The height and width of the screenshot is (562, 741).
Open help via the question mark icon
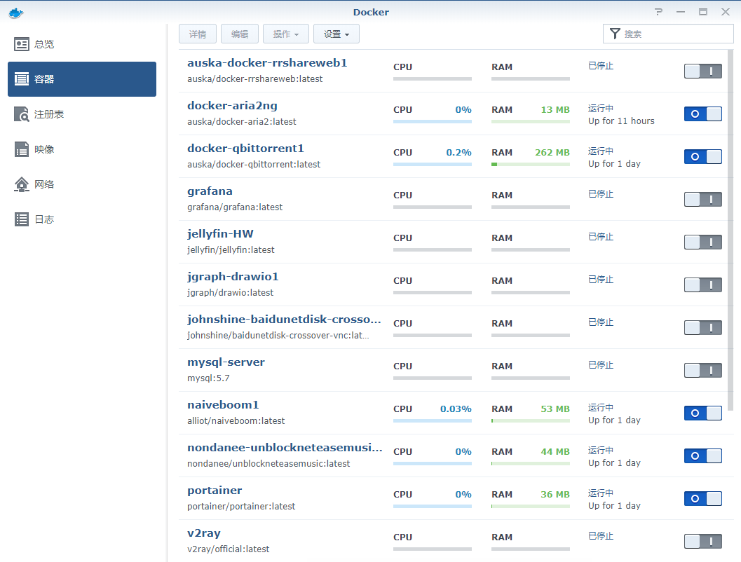click(x=658, y=12)
